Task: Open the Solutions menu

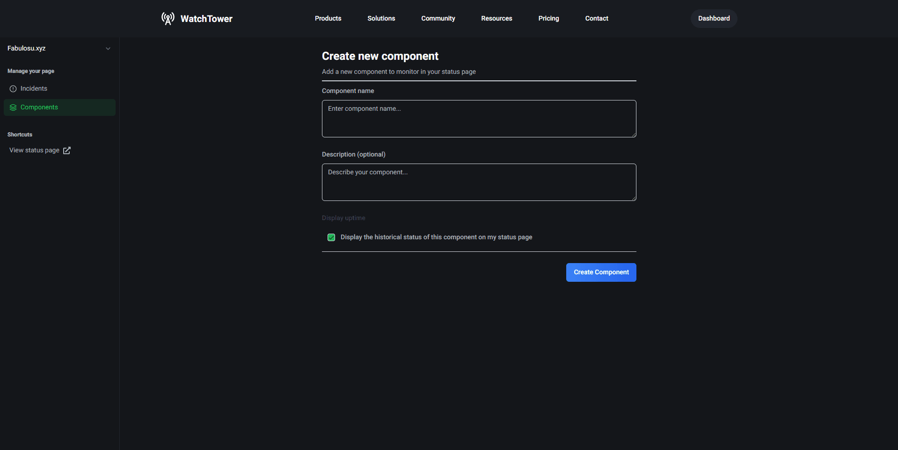Action: pyautogui.click(x=381, y=18)
